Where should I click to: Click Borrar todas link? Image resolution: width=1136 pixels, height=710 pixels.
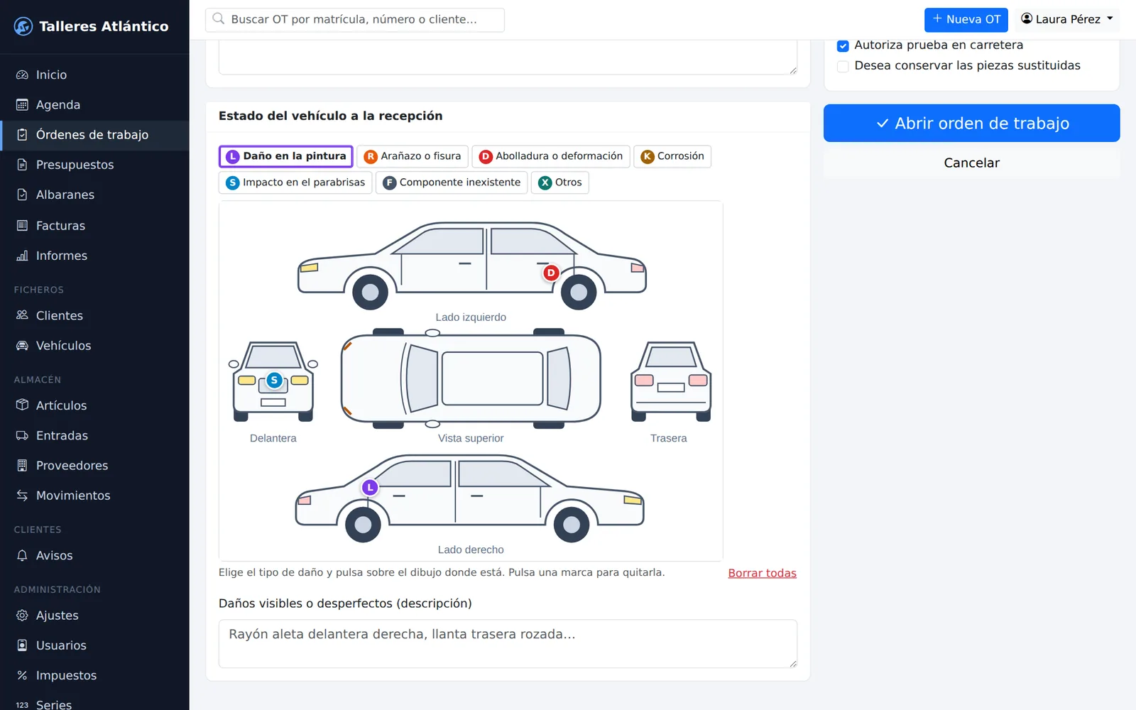762,573
